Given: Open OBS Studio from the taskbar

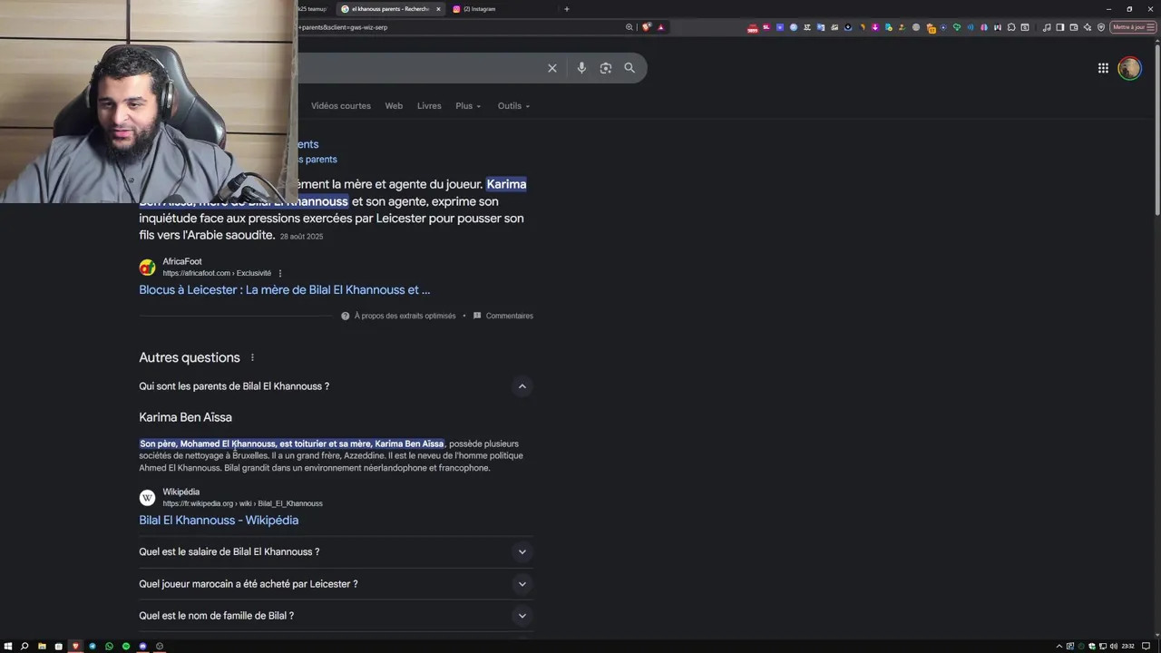Looking at the screenshot, I should click(160, 646).
